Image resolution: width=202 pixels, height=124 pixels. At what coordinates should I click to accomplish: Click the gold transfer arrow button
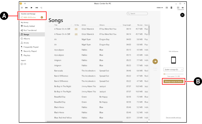(x=155, y=61)
